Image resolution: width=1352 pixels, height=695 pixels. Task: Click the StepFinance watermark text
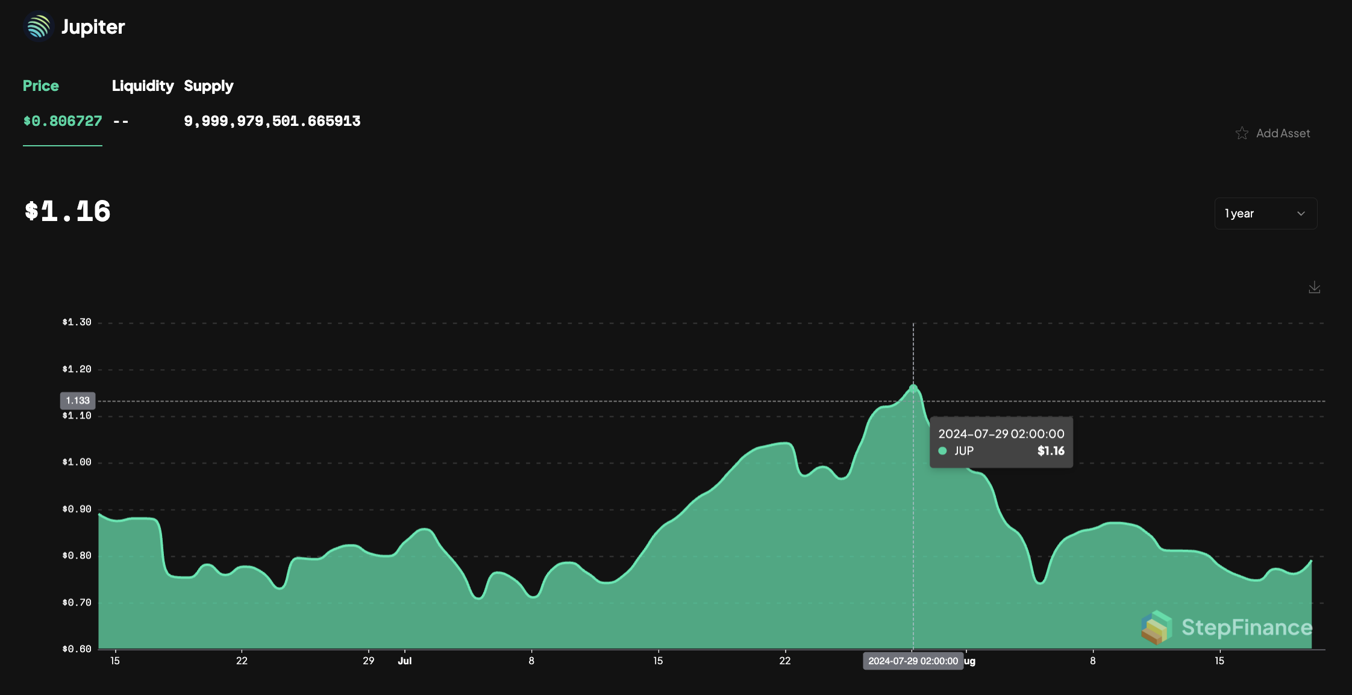click(x=1247, y=627)
